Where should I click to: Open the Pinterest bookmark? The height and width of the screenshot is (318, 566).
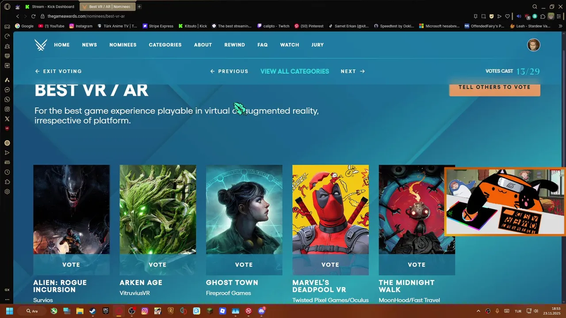coord(309,26)
